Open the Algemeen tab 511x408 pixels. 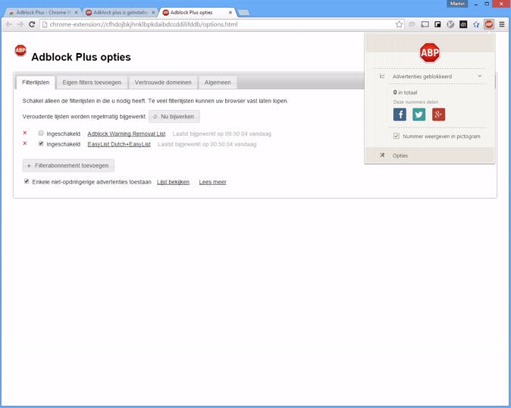[x=218, y=83]
